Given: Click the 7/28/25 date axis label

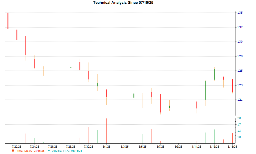Looking at the screenshot, I should (x=71, y=147).
